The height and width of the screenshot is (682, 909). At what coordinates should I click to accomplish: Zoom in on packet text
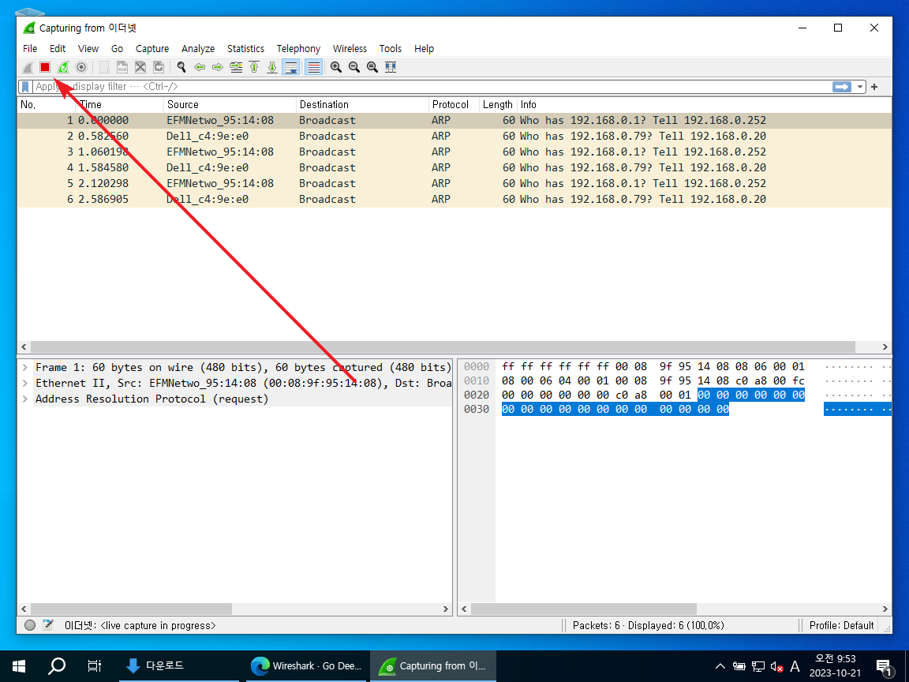click(x=335, y=67)
